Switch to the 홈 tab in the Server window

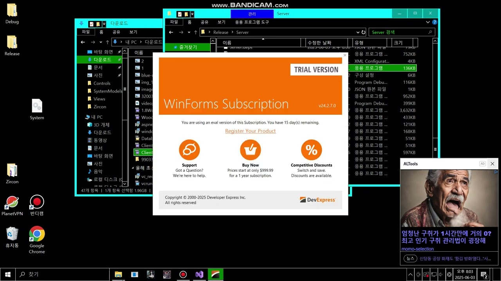point(189,22)
